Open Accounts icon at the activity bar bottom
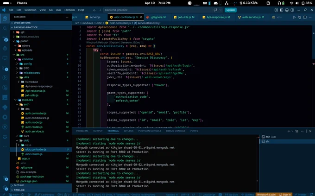This screenshot has height=196, width=315. pos(5,178)
